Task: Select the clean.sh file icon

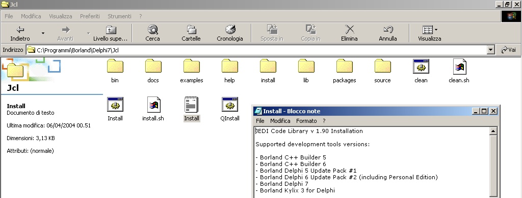Action: [x=459, y=71]
